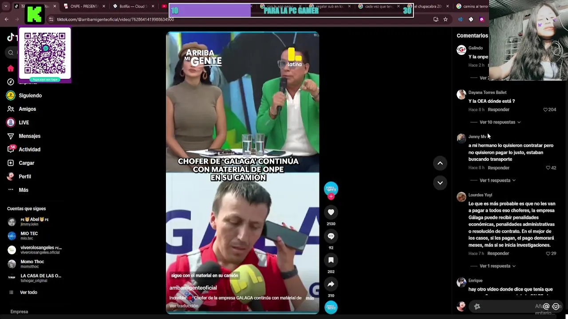Viewport: 568px width, 319px height.
Task: Open Actividad notifications
Action: (x=24, y=149)
